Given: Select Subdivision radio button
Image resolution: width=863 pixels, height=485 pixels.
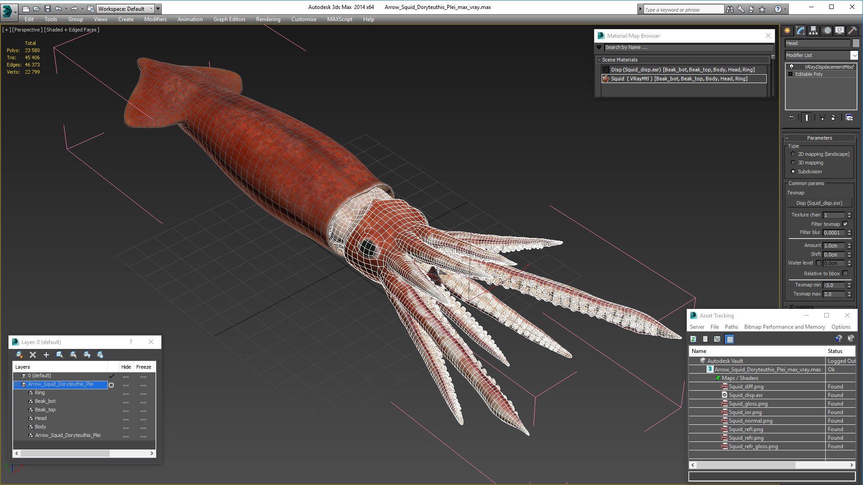Looking at the screenshot, I should [793, 172].
